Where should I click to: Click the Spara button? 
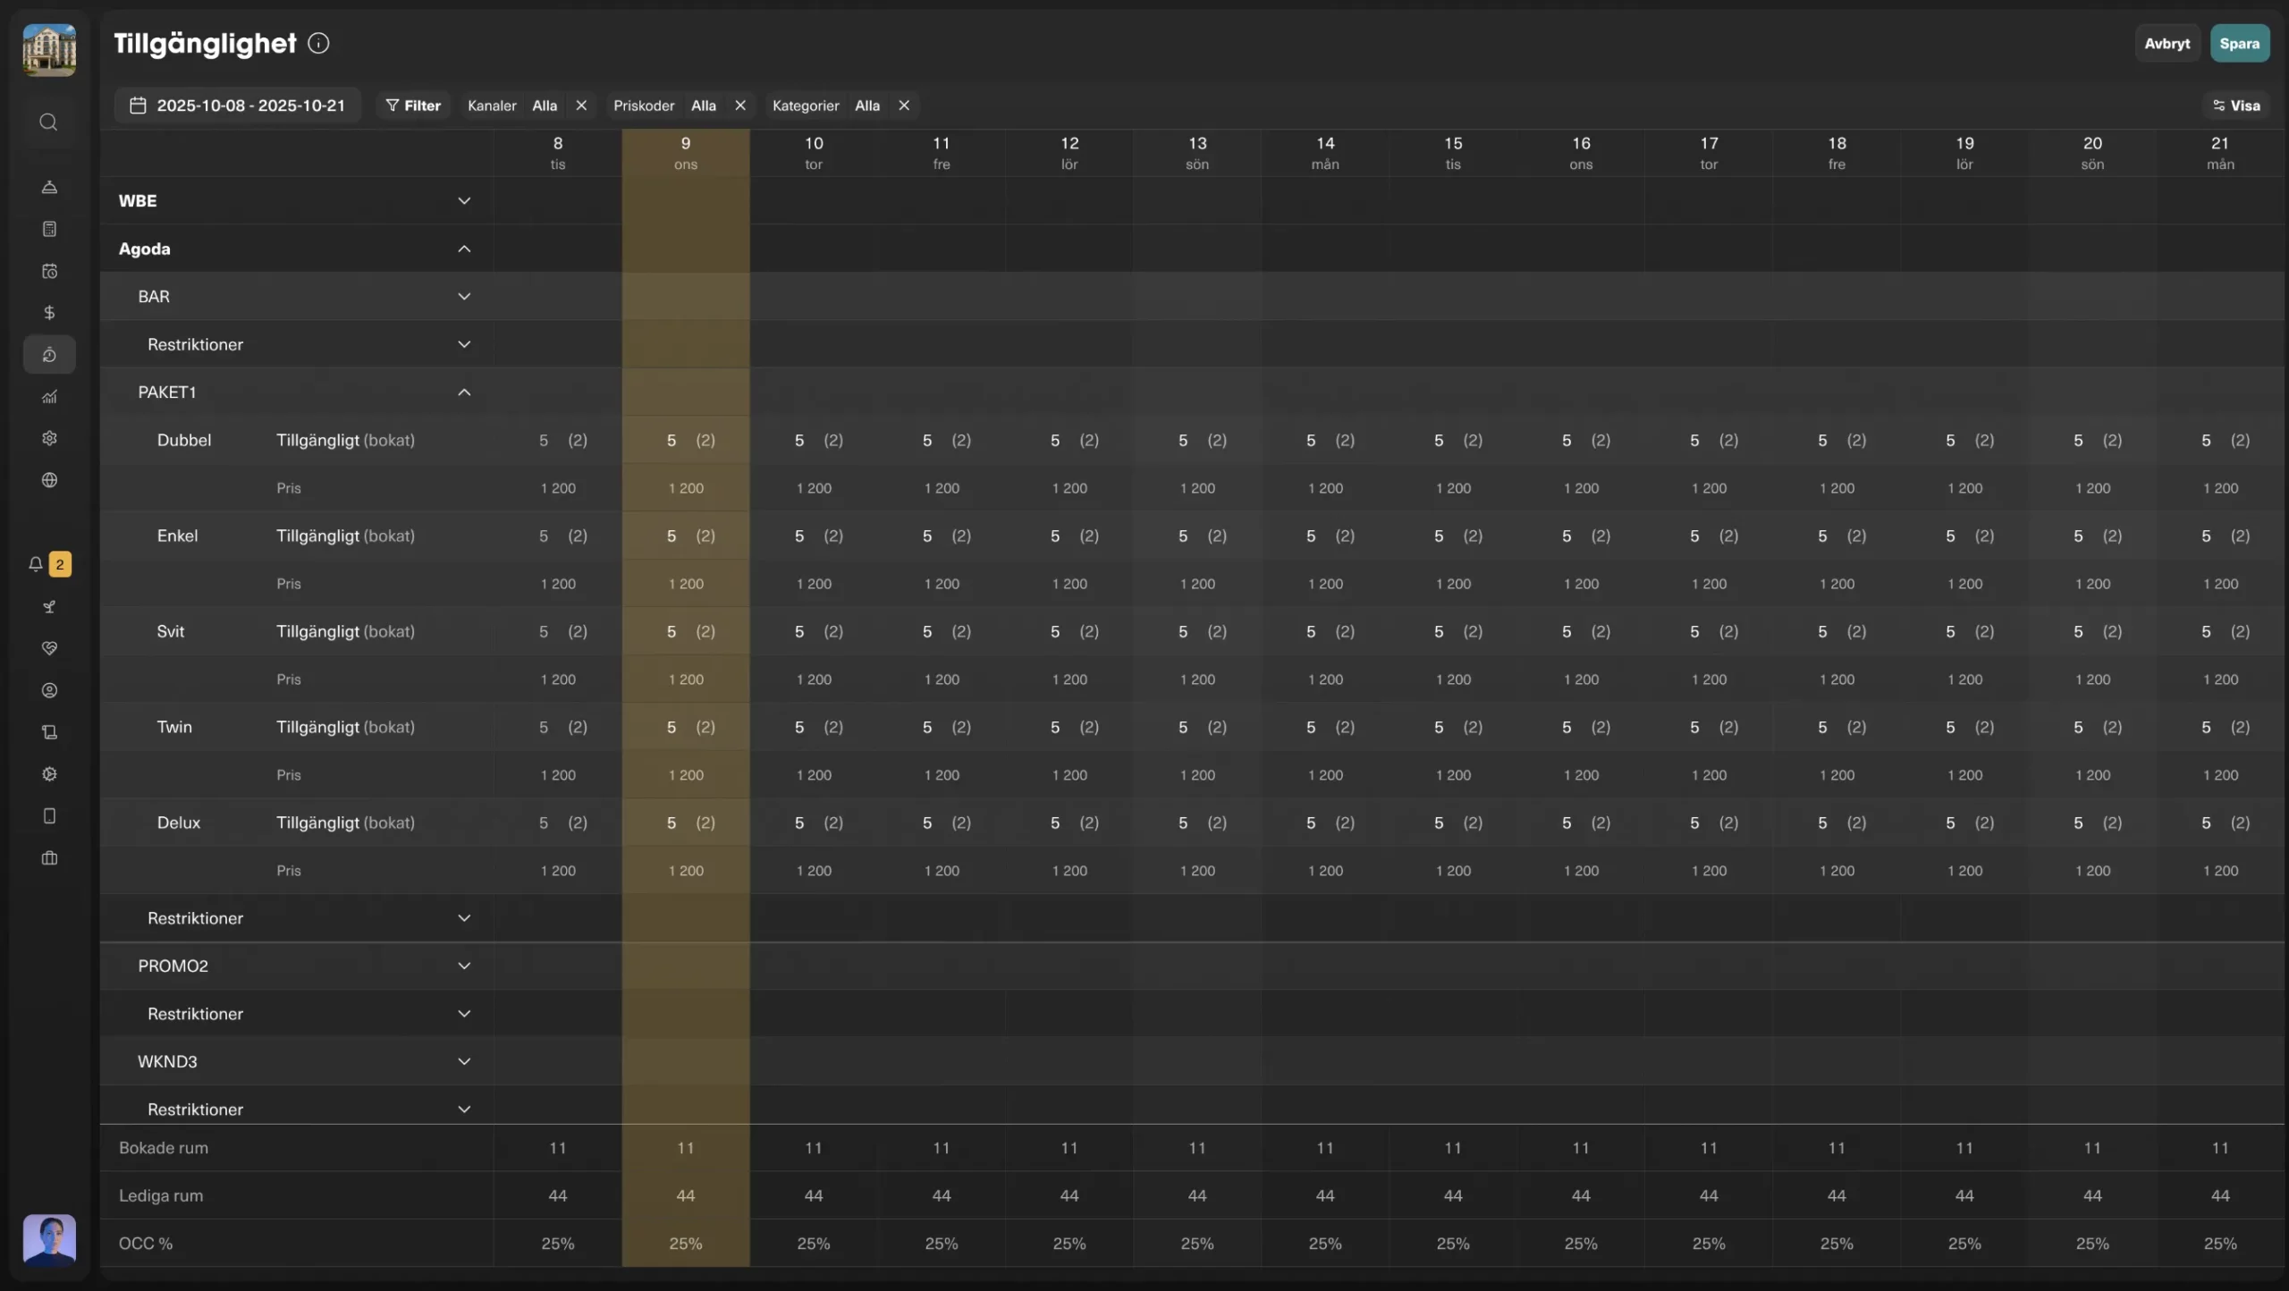(x=2239, y=43)
